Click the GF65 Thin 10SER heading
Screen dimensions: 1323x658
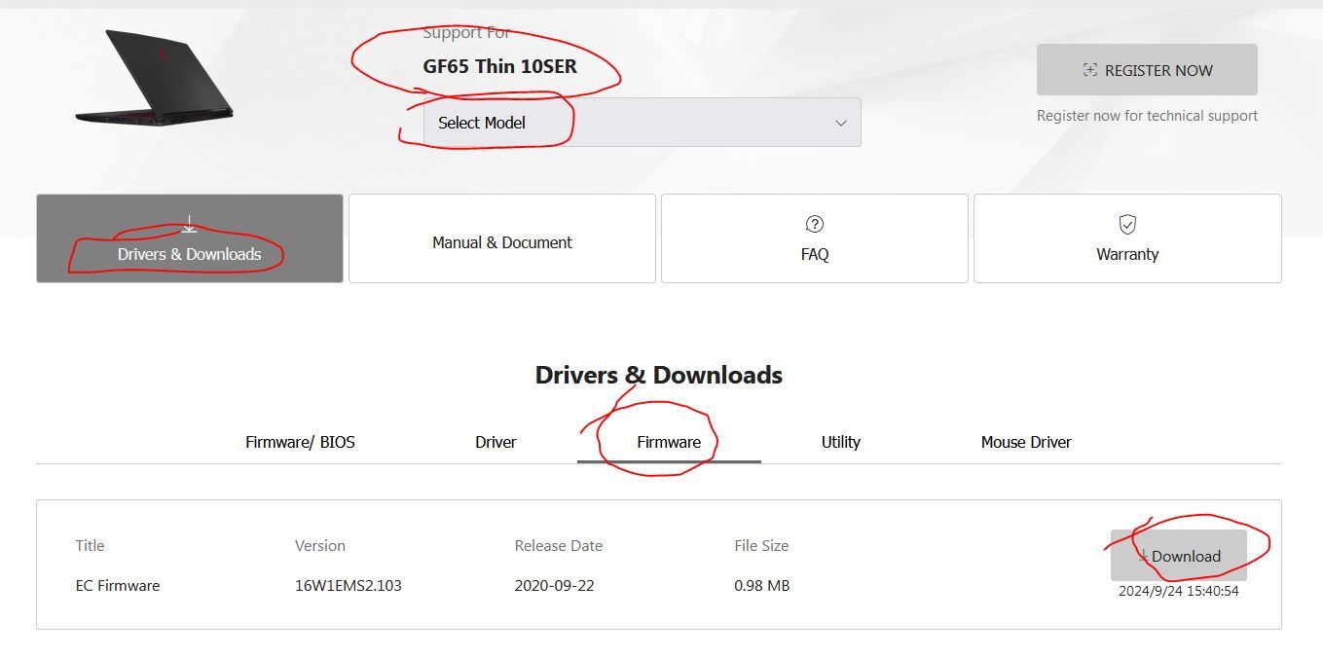499,67
